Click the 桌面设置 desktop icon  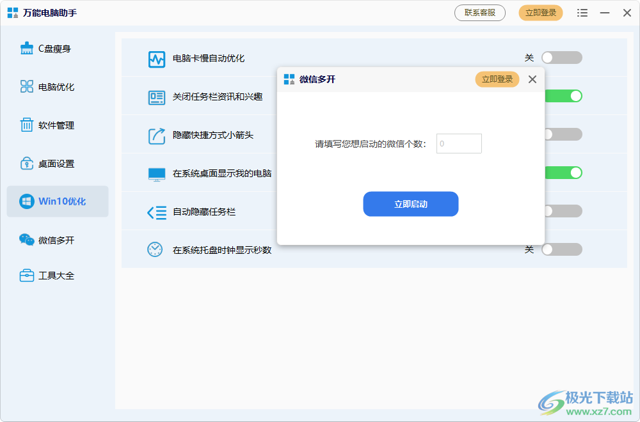tap(26, 163)
